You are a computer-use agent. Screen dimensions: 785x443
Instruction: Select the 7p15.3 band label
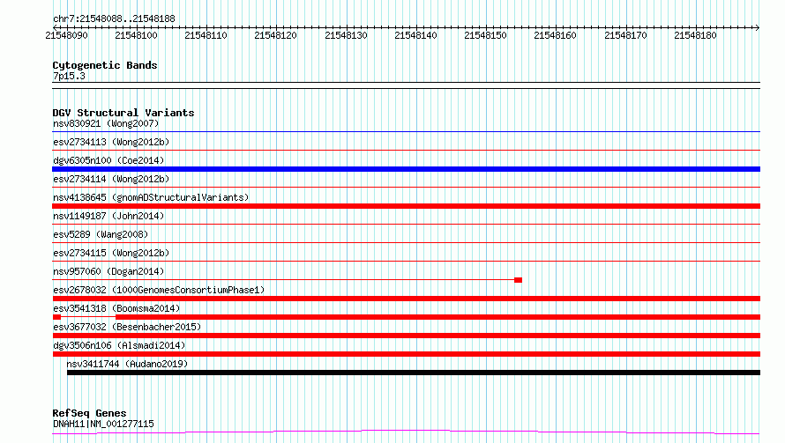pyautogui.click(x=69, y=76)
